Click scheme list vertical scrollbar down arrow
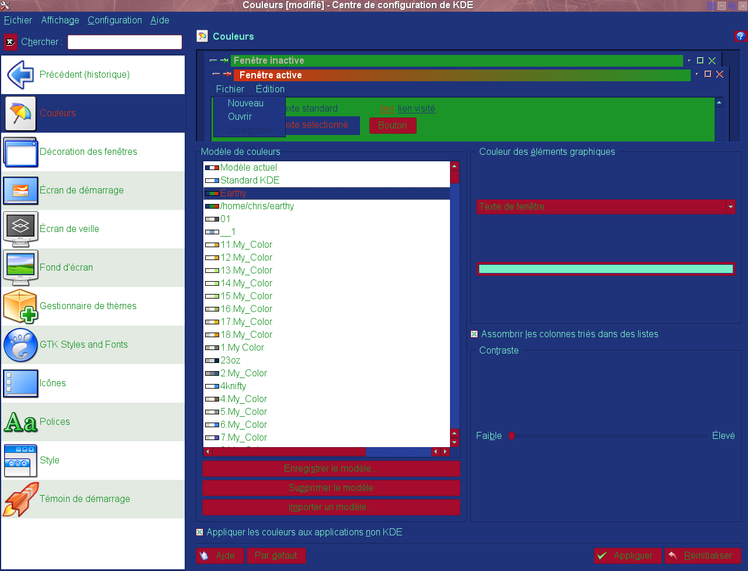Image resolution: width=748 pixels, height=571 pixels. click(455, 442)
